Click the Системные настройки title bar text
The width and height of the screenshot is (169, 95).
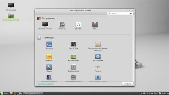tap(81, 10)
